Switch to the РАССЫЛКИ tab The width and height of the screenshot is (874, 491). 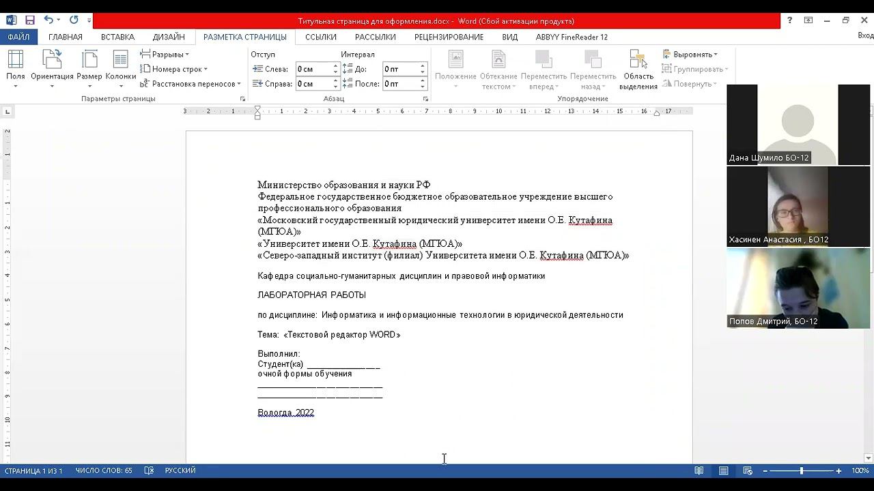[376, 37]
